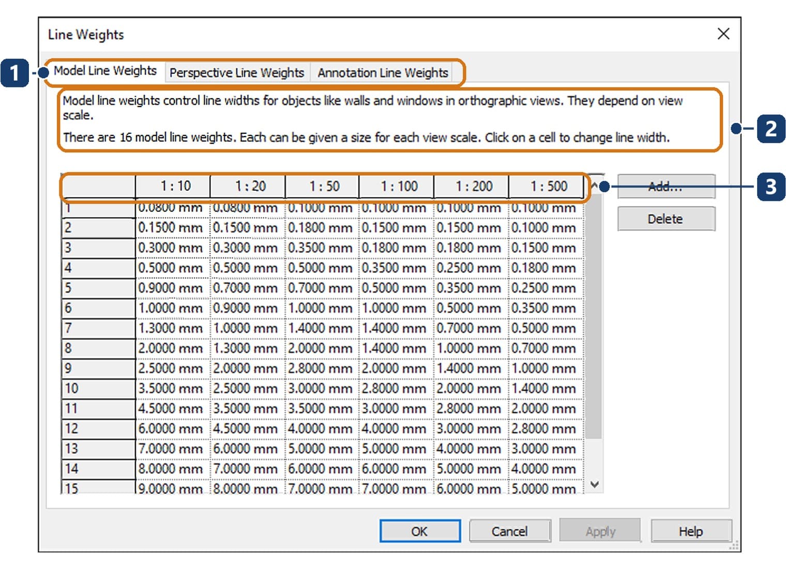Select row header 12
Image resolution: width=786 pixels, height=569 pixels.
click(x=98, y=429)
